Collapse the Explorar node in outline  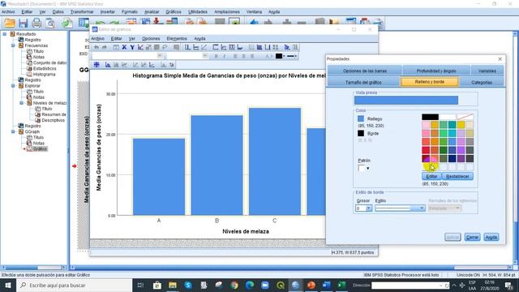[x=13, y=86]
